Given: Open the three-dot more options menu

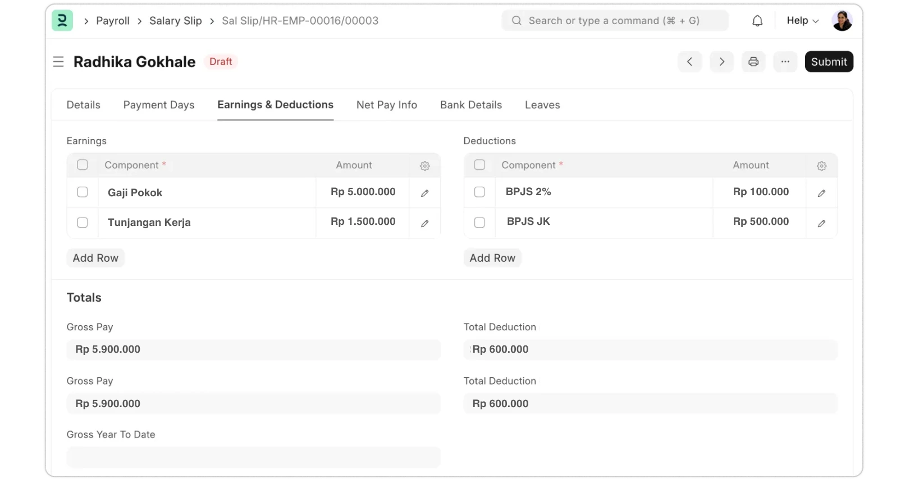Looking at the screenshot, I should coord(785,62).
